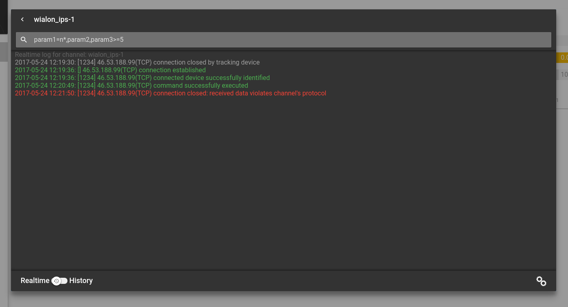The height and width of the screenshot is (307, 568).
Task: Select the Realtime label
Action: pos(35,281)
